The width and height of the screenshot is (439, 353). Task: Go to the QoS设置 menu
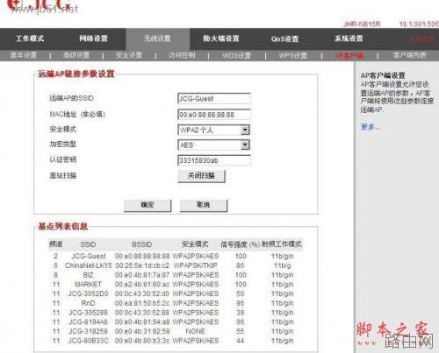click(284, 39)
